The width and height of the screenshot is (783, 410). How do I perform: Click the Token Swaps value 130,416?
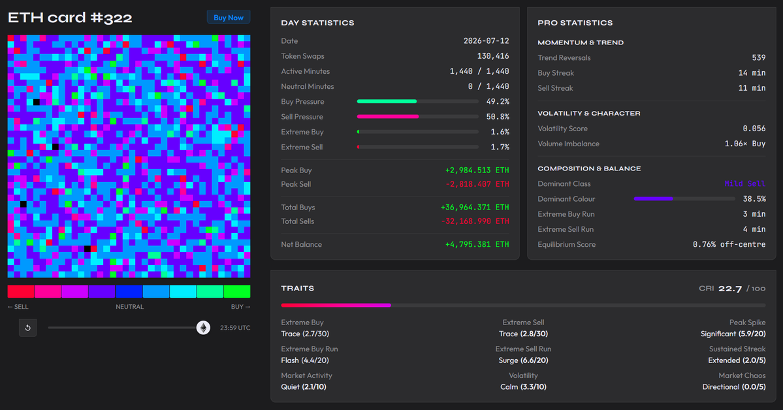[493, 56]
